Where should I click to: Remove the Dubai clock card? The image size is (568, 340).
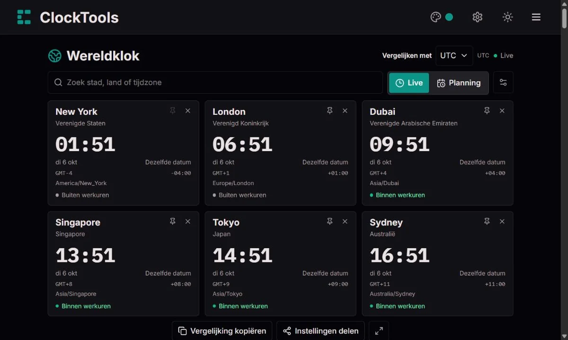tap(502, 110)
